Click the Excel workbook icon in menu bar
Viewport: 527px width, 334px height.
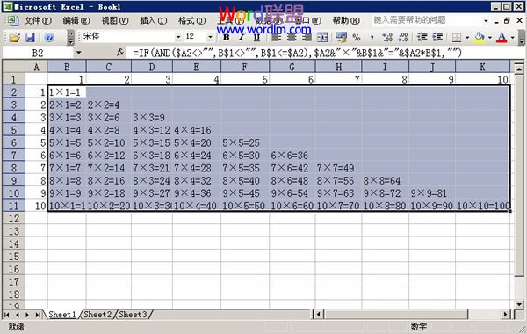pyautogui.click(x=12, y=20)
